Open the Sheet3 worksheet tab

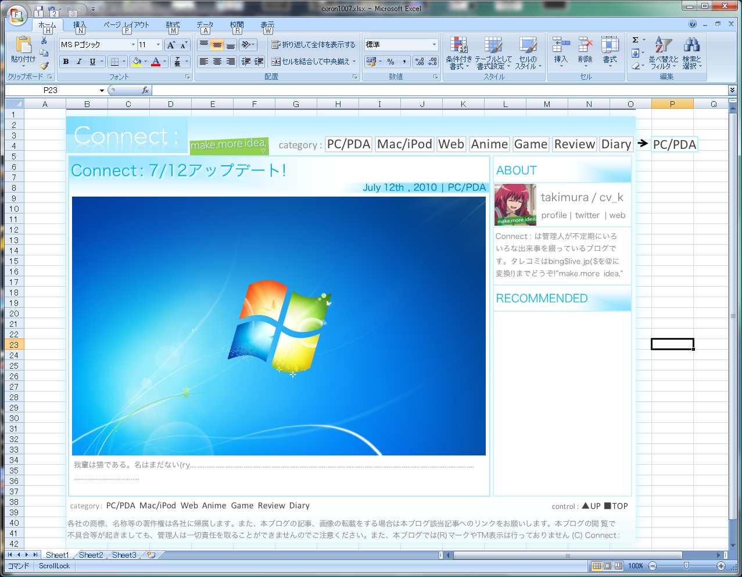point(124,555)
